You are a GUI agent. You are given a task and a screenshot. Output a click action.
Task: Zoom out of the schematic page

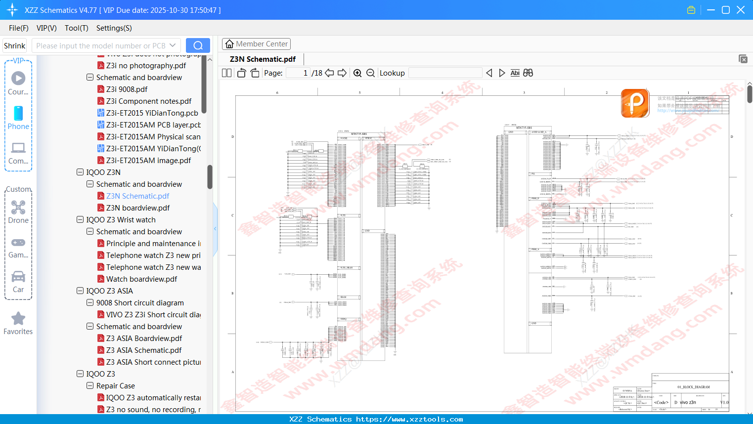click(370, 73)
